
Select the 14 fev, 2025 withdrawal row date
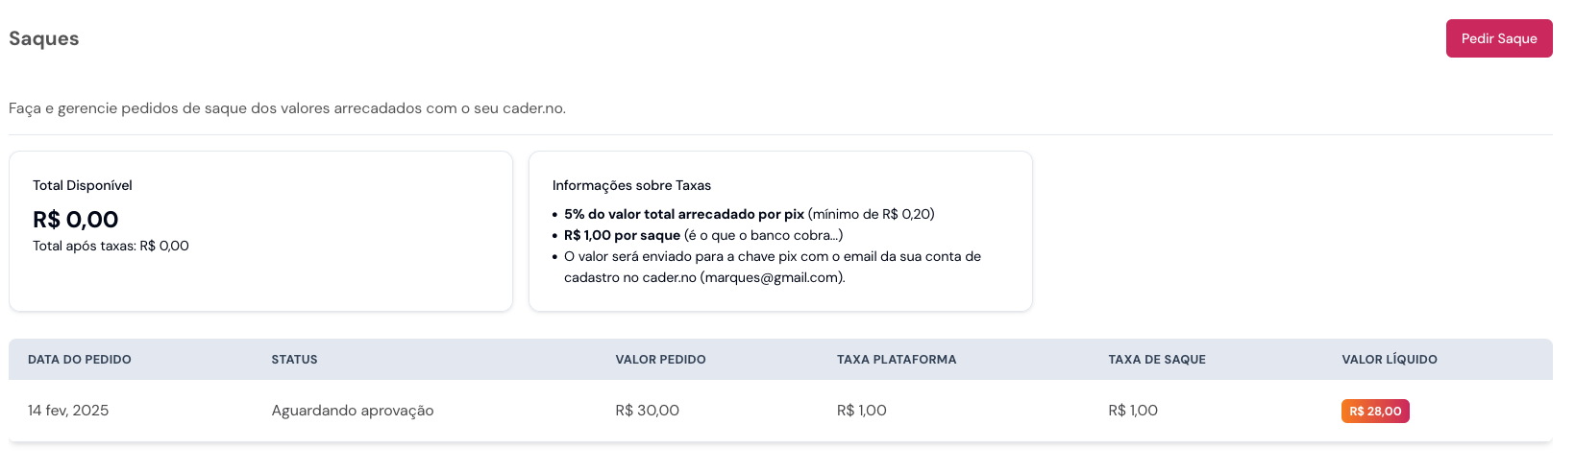pos(68,411)
